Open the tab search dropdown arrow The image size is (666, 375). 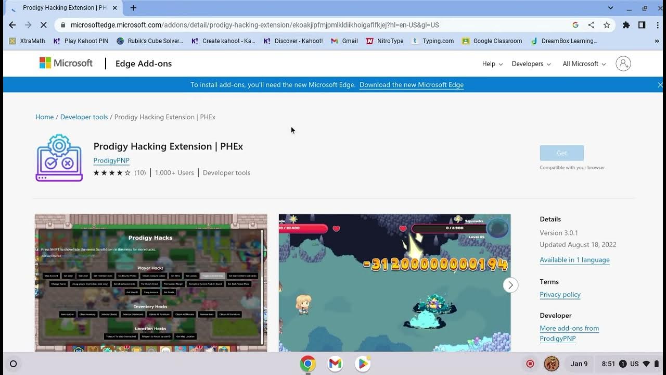click(x=611, y=8)
